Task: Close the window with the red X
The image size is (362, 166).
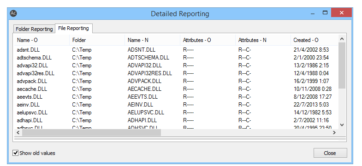Action: 342,12
